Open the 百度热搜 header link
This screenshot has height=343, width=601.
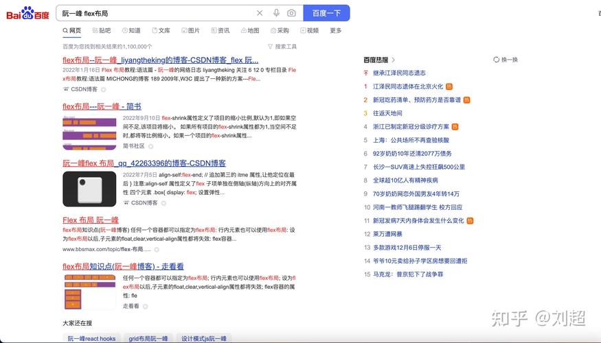(x=379, y=60)
